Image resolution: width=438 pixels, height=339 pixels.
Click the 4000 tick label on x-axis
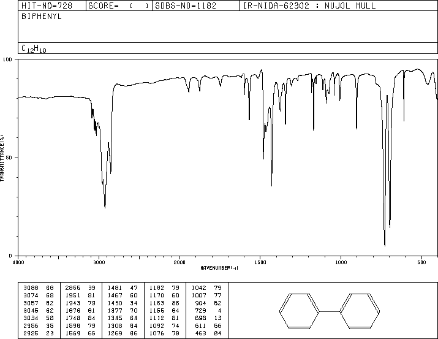pos(18,262)
